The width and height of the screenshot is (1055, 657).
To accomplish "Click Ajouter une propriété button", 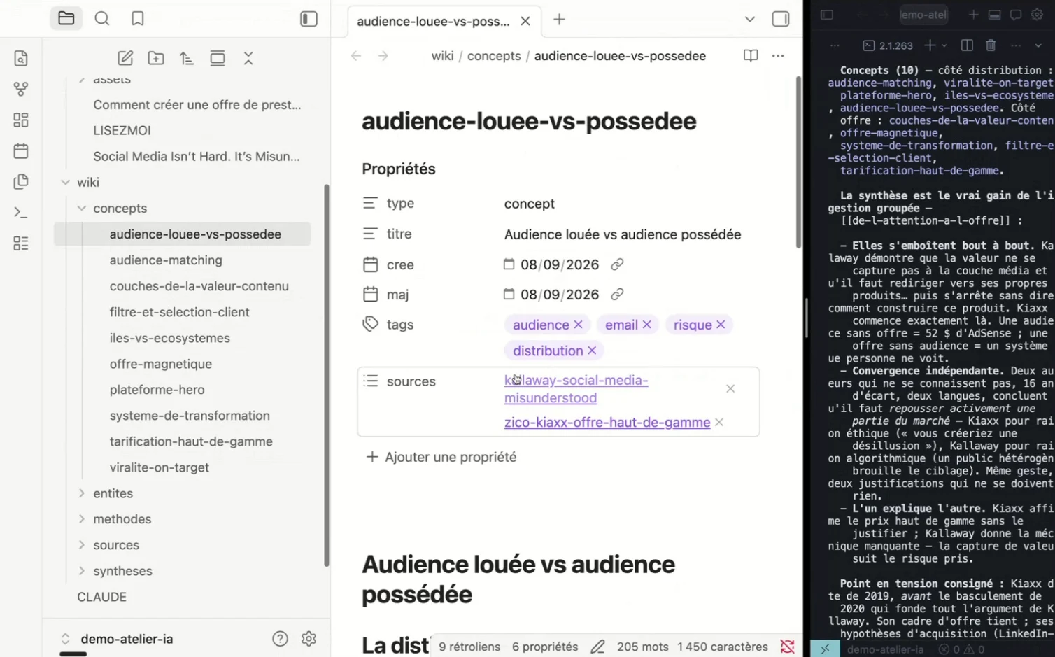I will pos(441,457).
